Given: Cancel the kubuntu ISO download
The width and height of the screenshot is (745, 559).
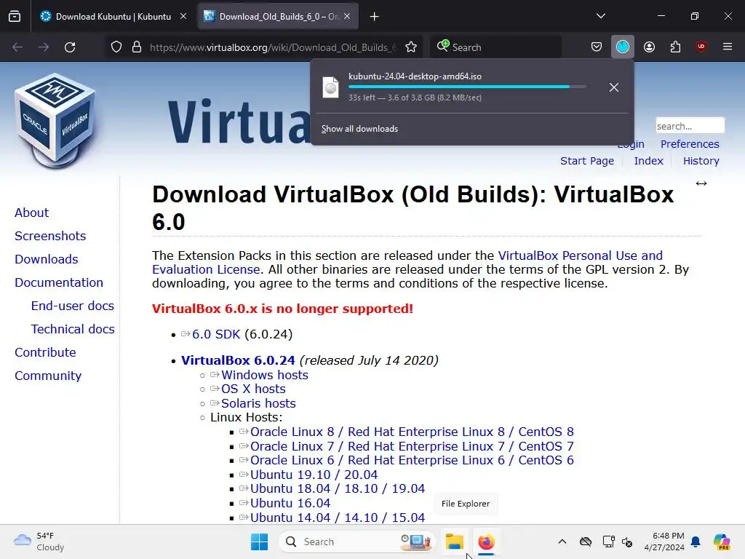Looking at the screenshot, I should (614, 87).
